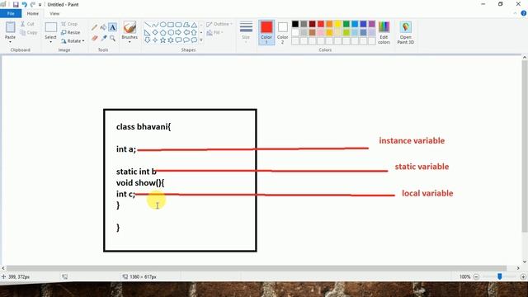
Task: Switch to the Home tab
Action: click(x=33, y=13)
